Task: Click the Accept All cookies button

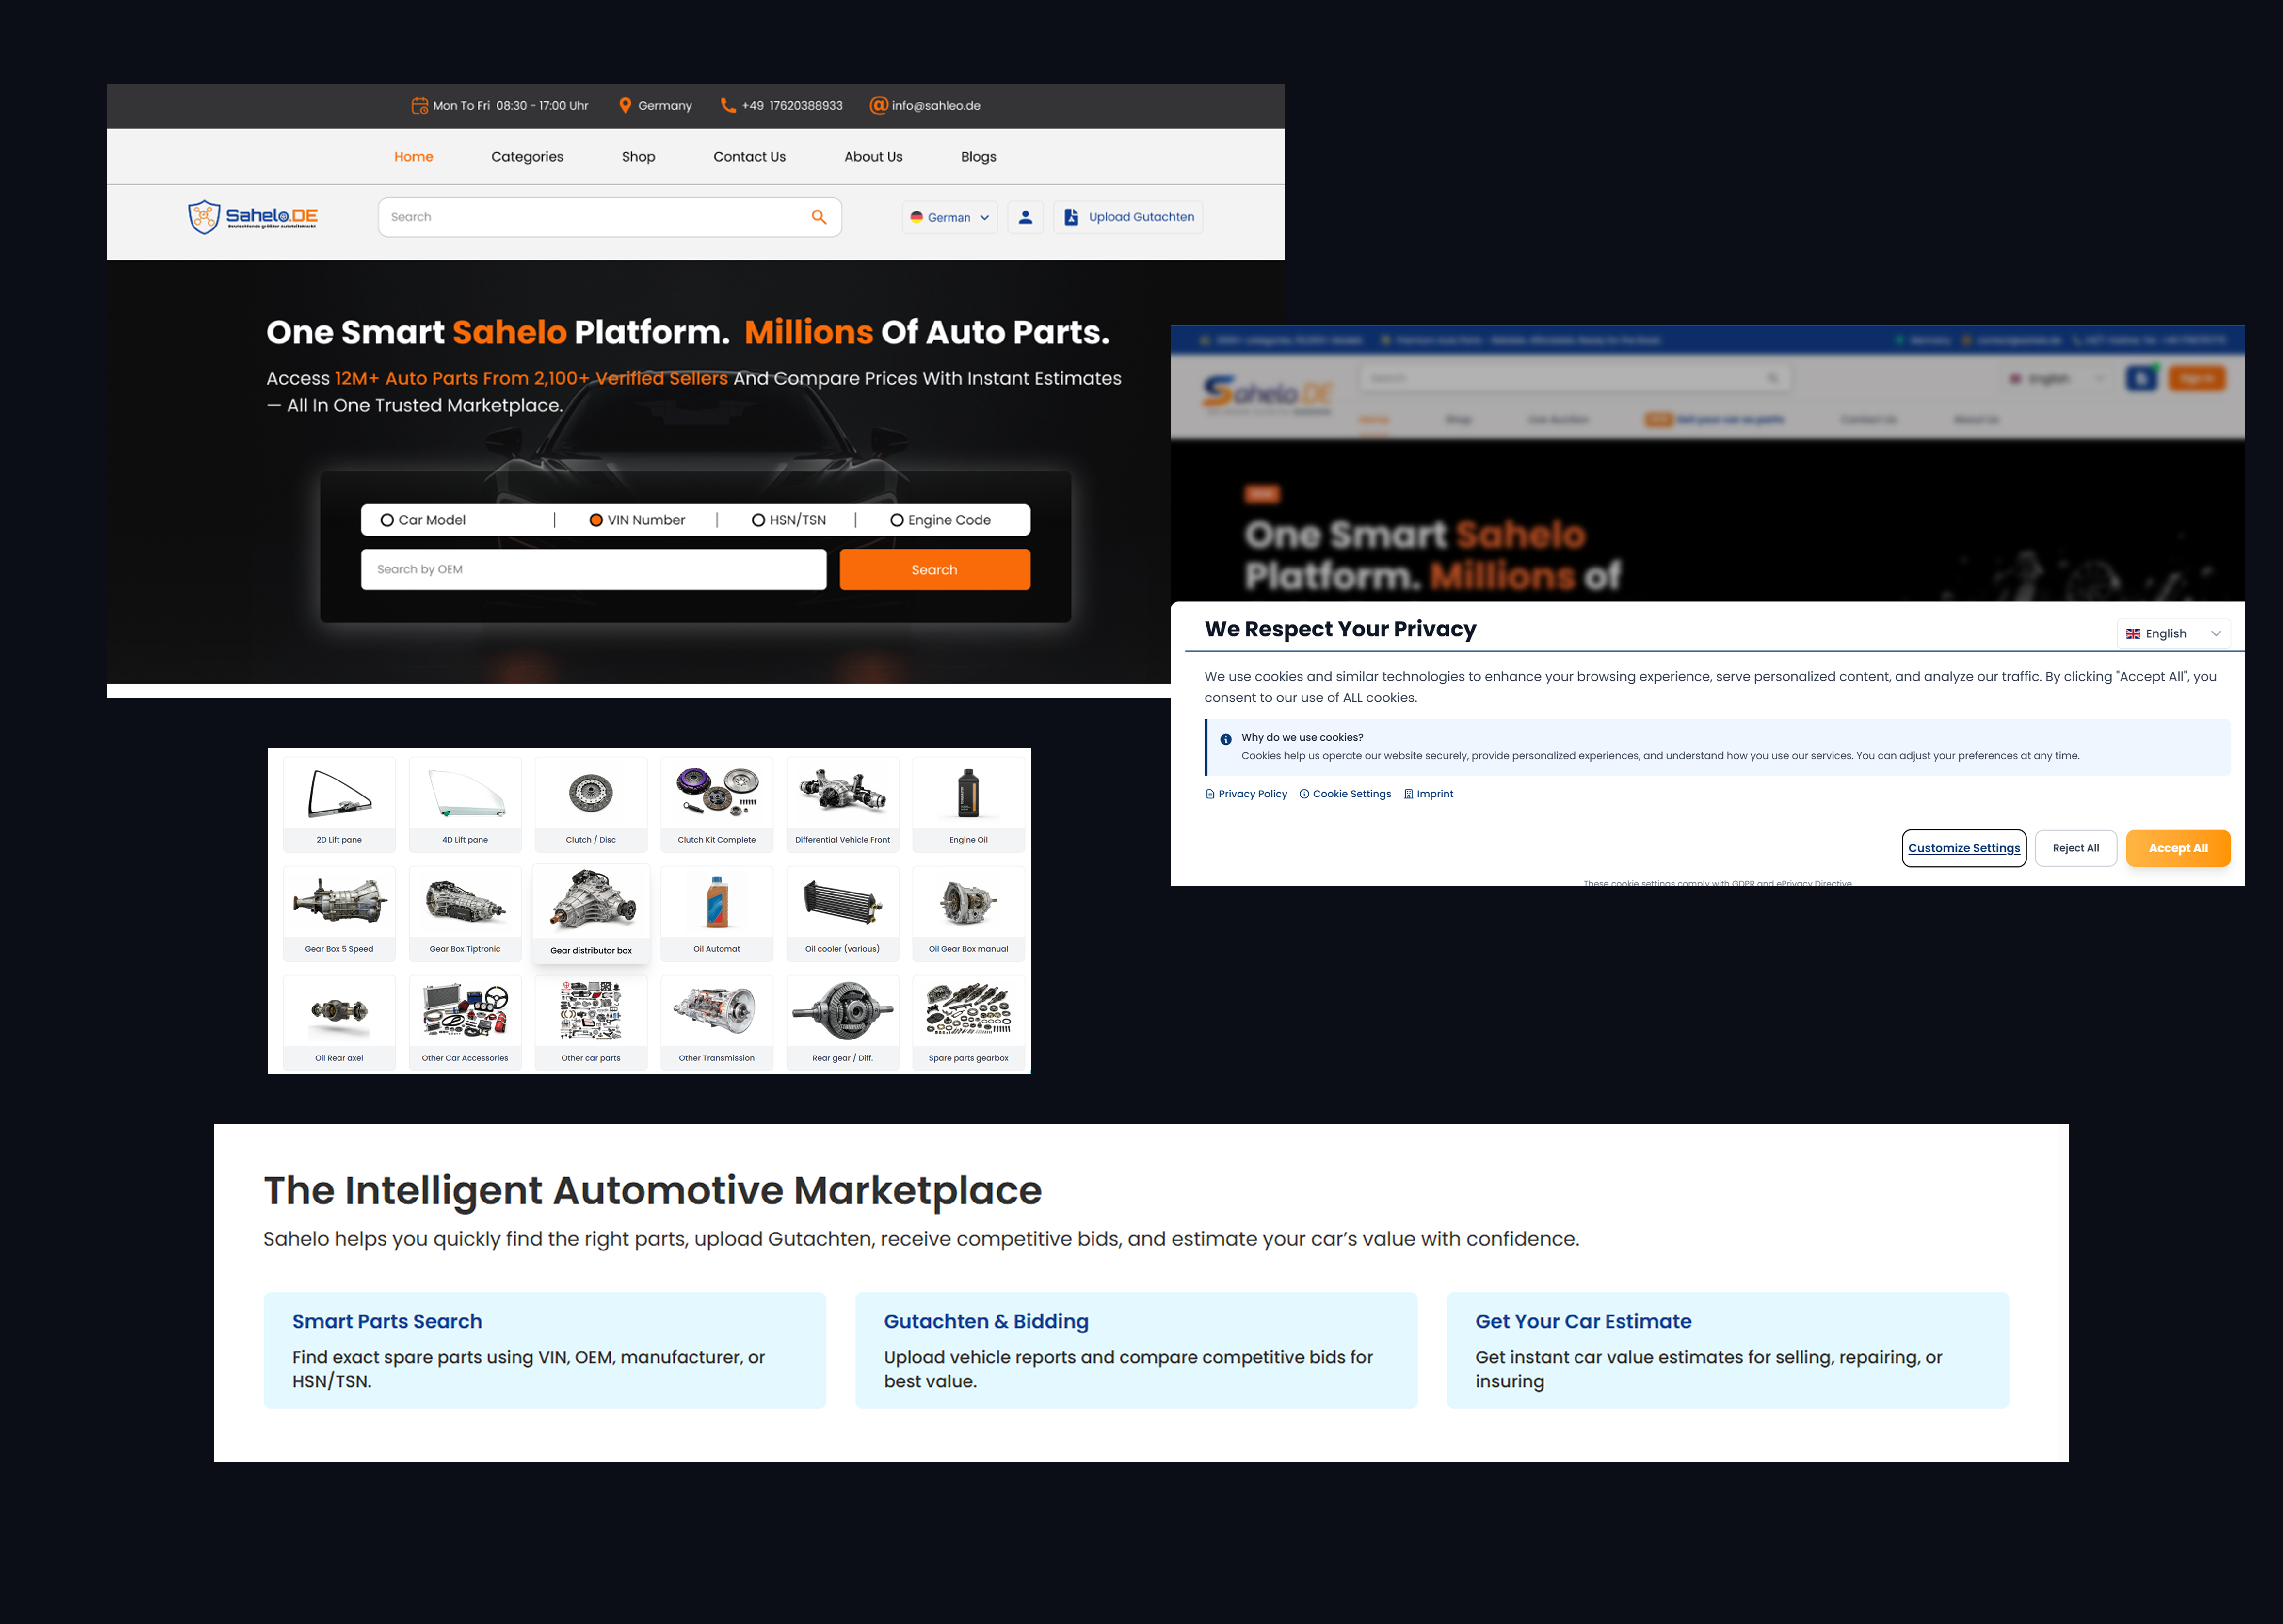Action: tap(2178, 848)
